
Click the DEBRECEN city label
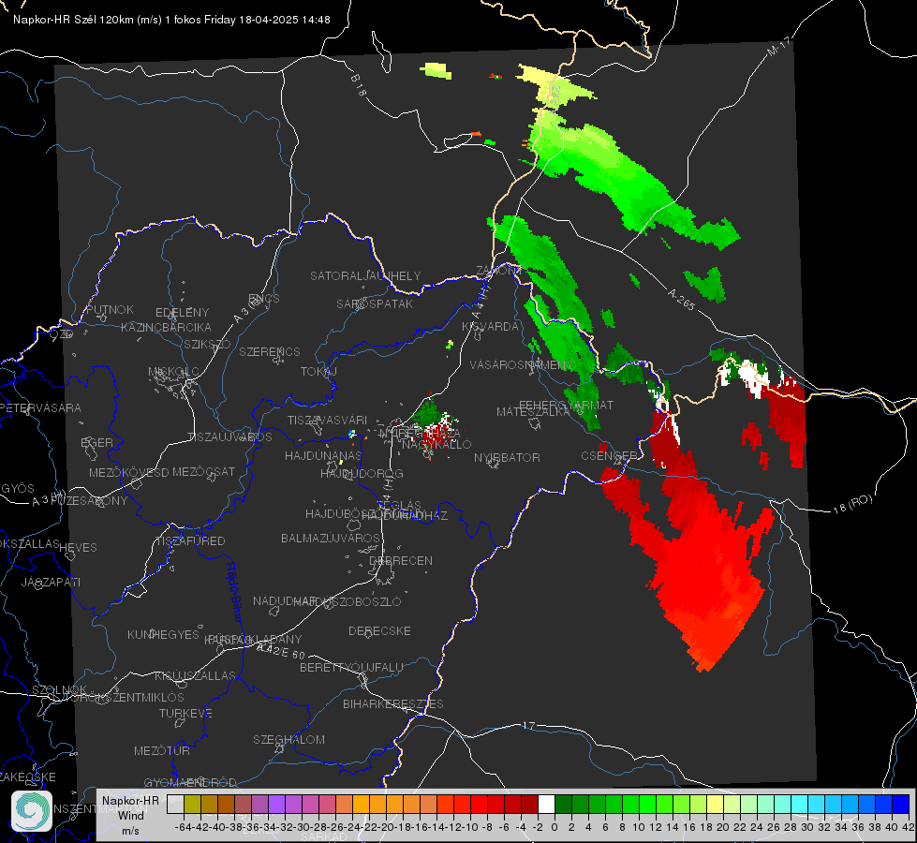(401, 560)
